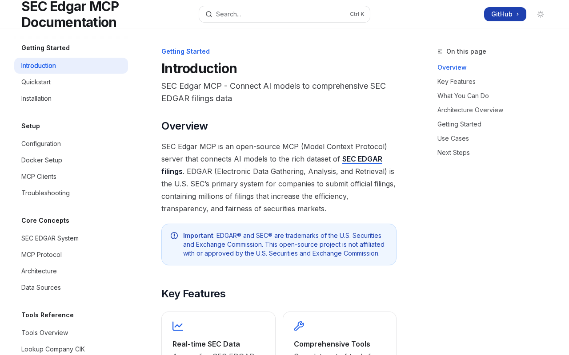569x355 pixels.
Task: Open the GitHub button
Action: tap(505, 14)
